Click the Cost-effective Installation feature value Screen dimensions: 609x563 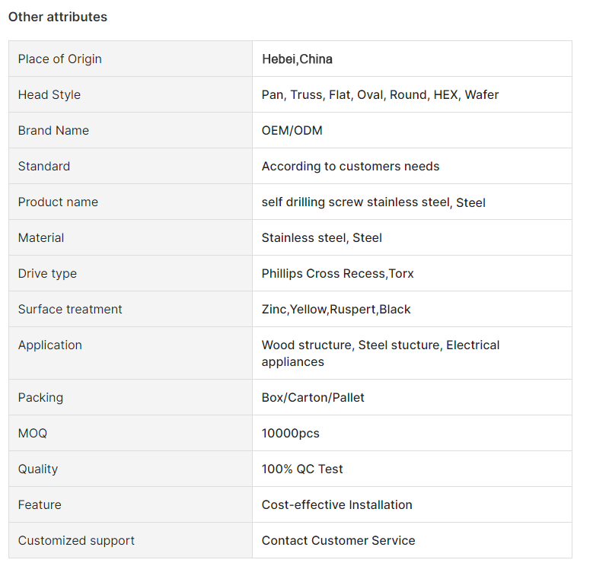(336, 504)
